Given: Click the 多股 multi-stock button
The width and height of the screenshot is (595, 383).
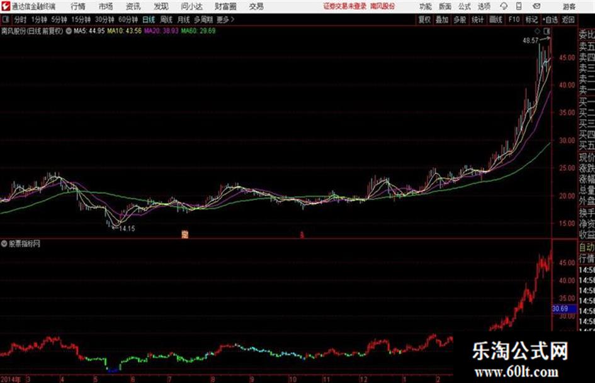Looking at the screenshot, I should click(460, 19).
